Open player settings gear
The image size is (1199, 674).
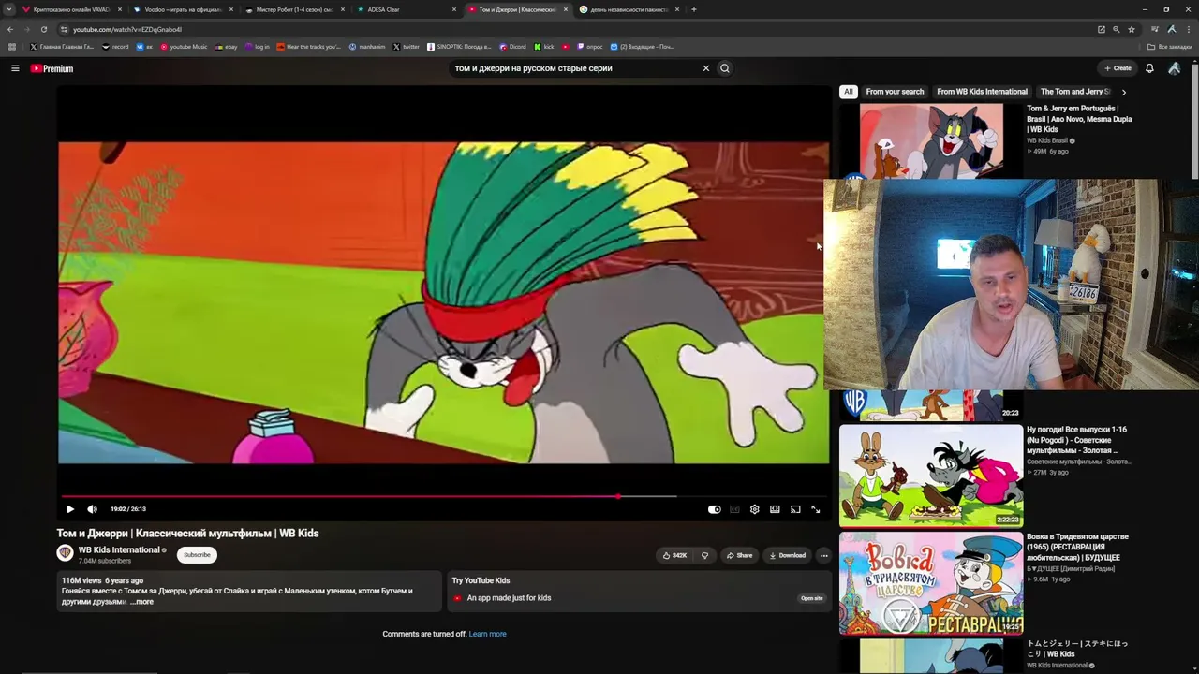tap(754, 509)
